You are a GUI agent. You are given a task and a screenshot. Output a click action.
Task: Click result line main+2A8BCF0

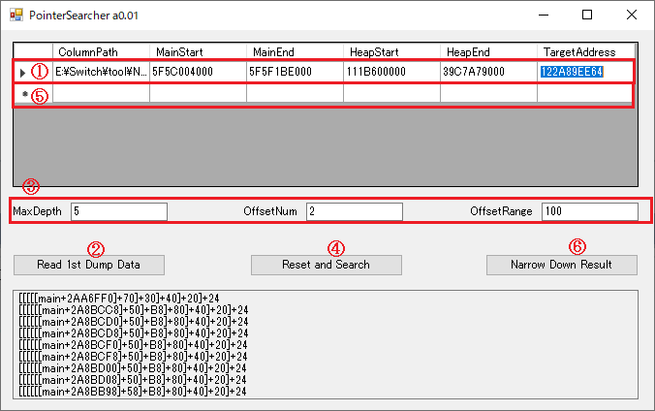134,345
